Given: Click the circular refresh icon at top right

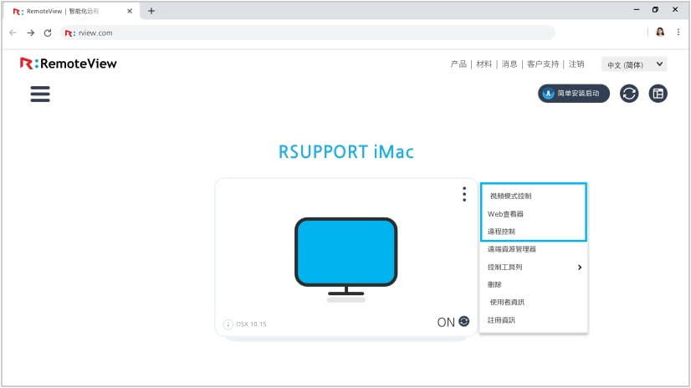Looking at the screenshot, I should [629, 94].
